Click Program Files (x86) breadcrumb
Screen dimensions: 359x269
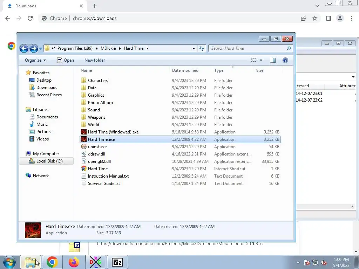75,48
